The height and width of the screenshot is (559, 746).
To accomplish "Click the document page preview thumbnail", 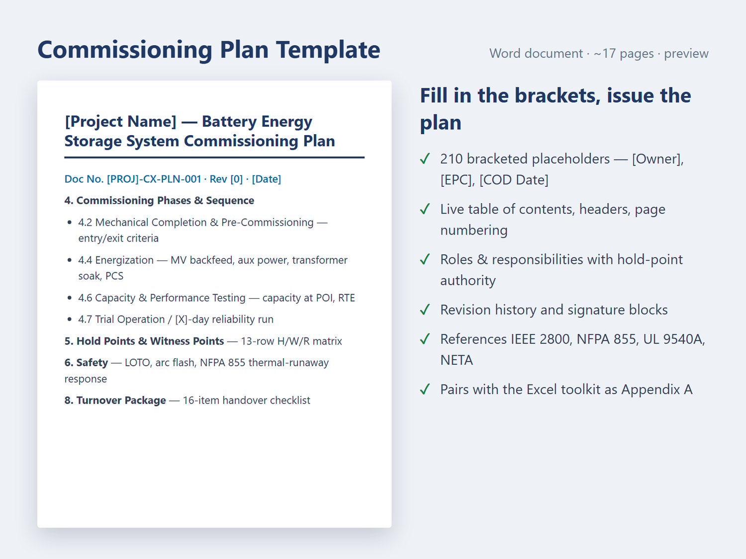I will [214, 304].
